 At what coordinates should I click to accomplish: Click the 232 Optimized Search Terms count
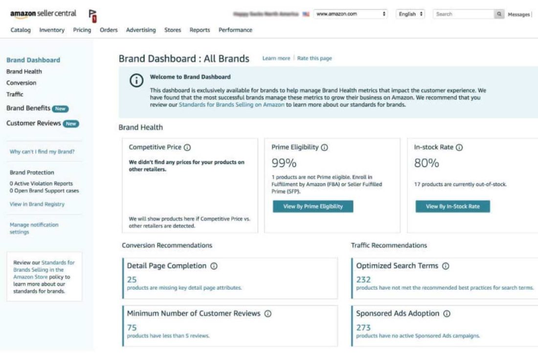[363, 280]
